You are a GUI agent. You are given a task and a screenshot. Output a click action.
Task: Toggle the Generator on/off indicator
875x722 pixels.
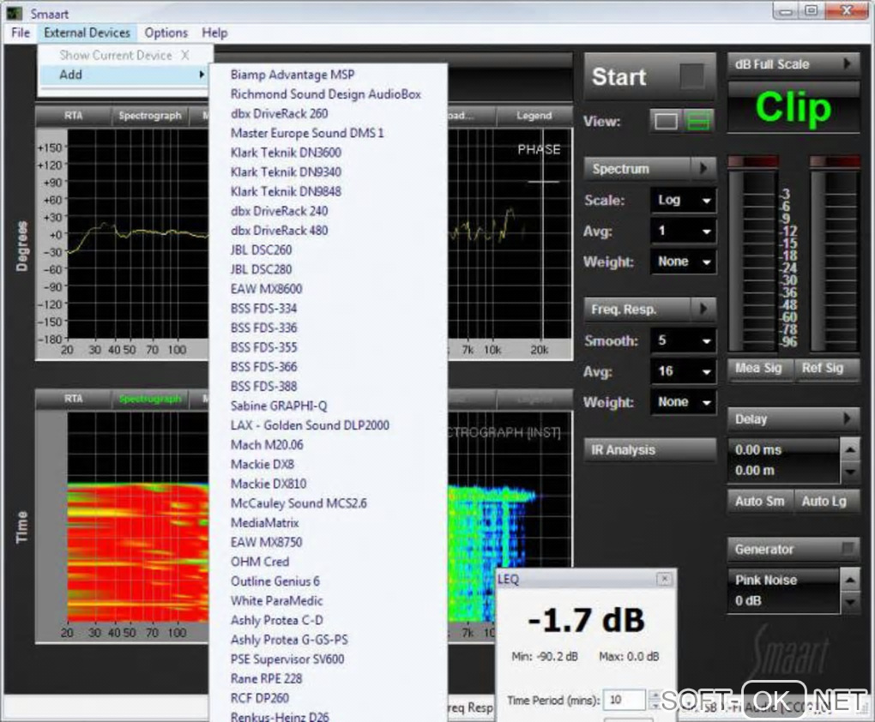848,549
